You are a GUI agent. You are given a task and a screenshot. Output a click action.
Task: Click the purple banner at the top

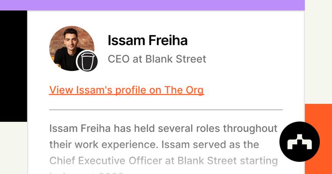click(152, 5)
